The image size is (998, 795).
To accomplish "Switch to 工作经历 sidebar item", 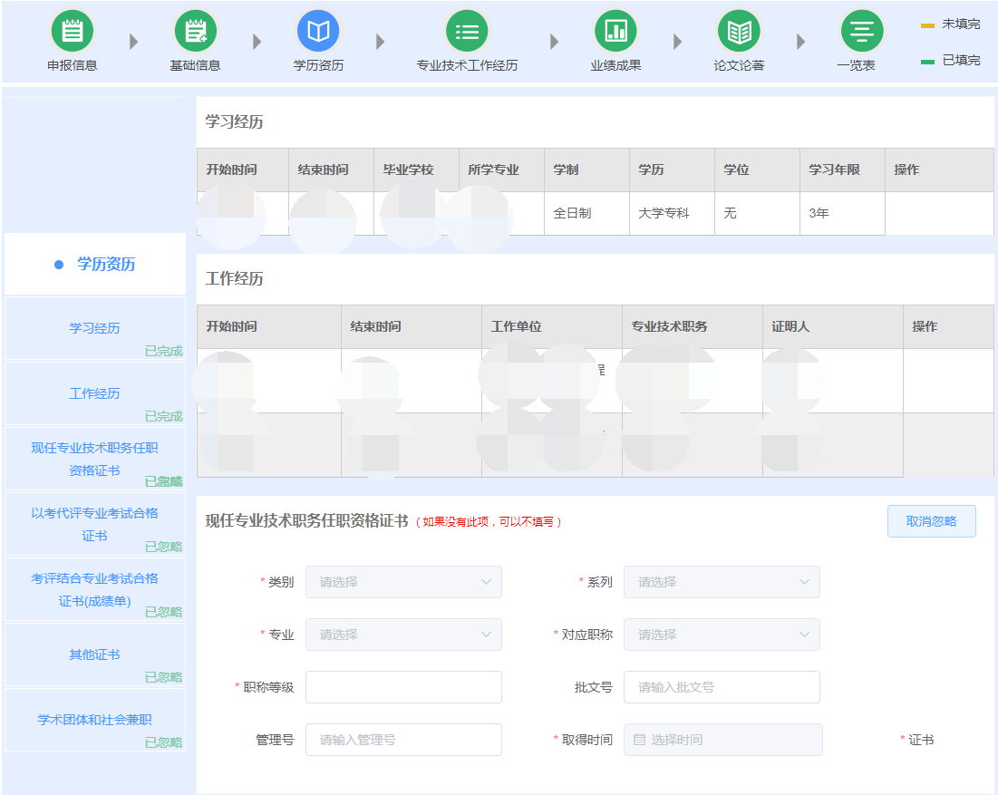I will pyautogui.click(x=94, y=393).
